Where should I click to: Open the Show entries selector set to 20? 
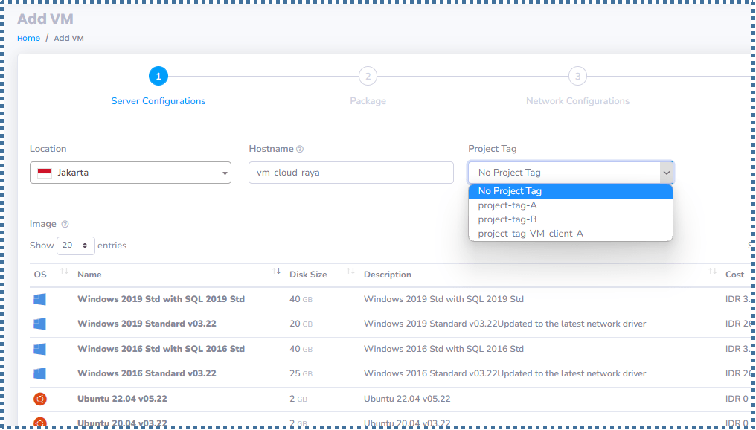click(75, 245)
